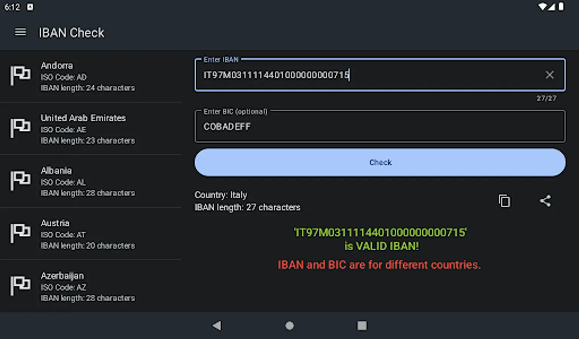
Task: Tap the Android recent apps button
Action: click(362, 325)
